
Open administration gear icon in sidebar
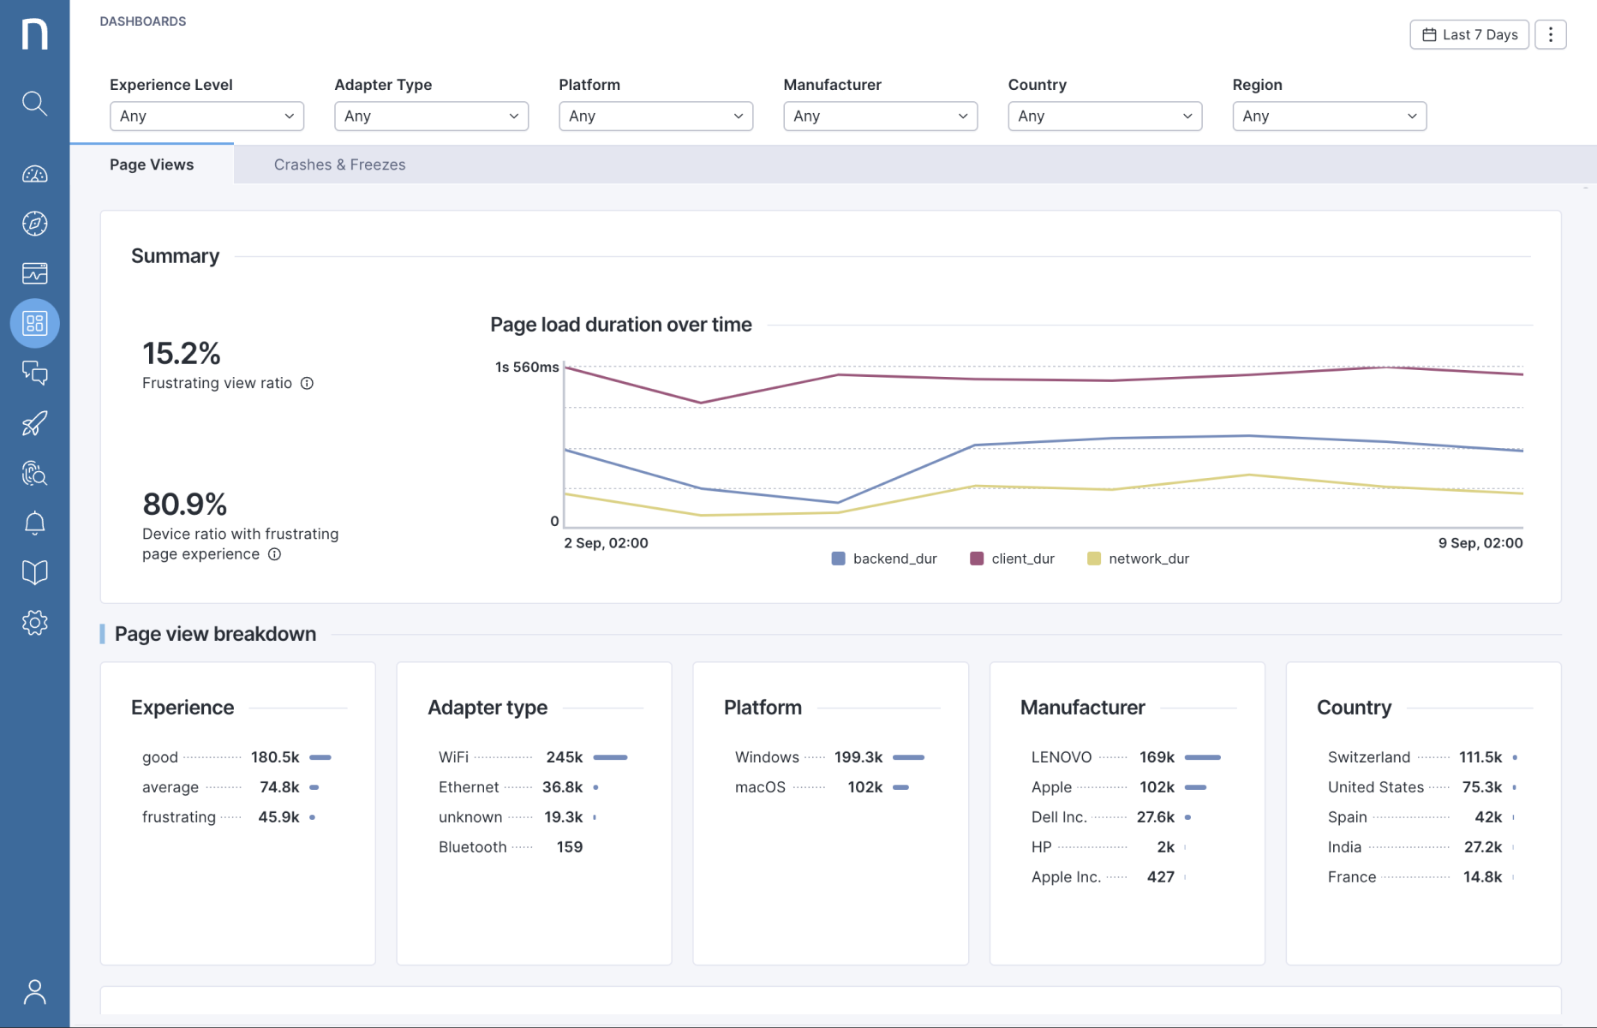coord(34,623)
